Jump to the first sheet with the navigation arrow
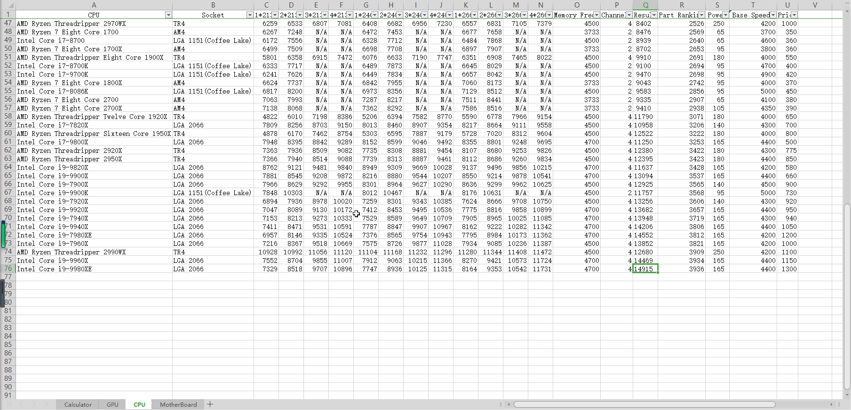 point(9,404)
